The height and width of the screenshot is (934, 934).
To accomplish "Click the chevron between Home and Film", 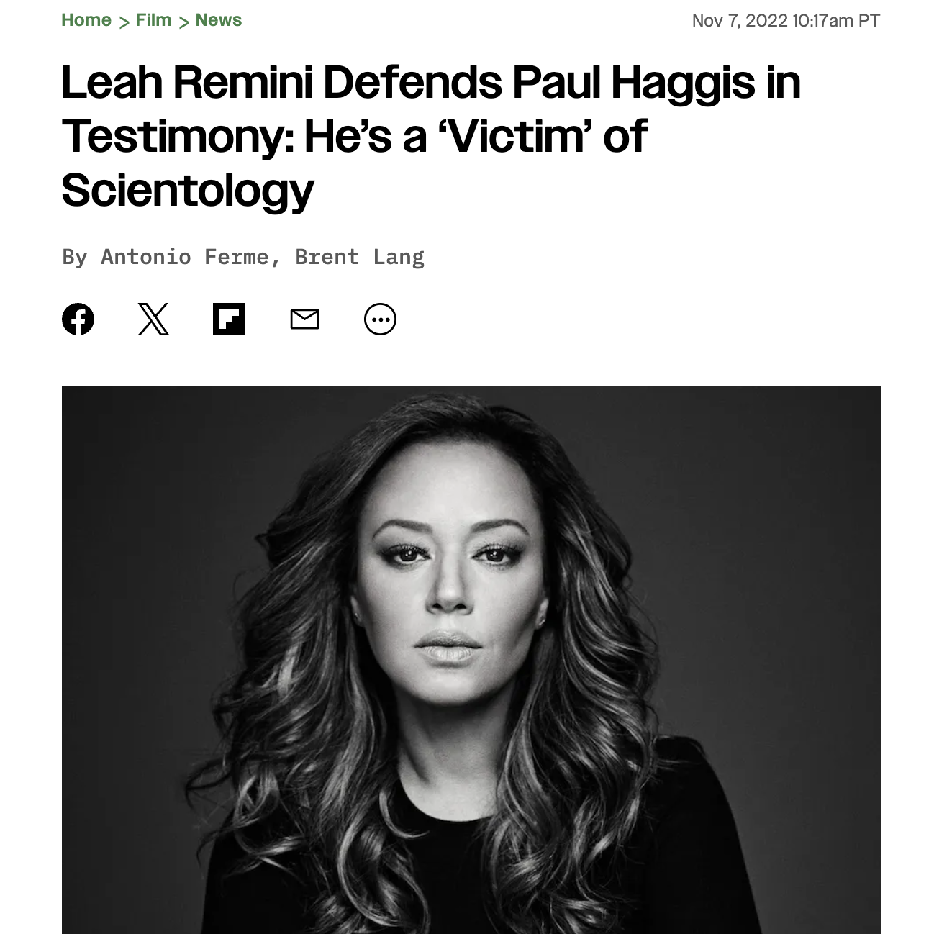I will coord(124,22).
